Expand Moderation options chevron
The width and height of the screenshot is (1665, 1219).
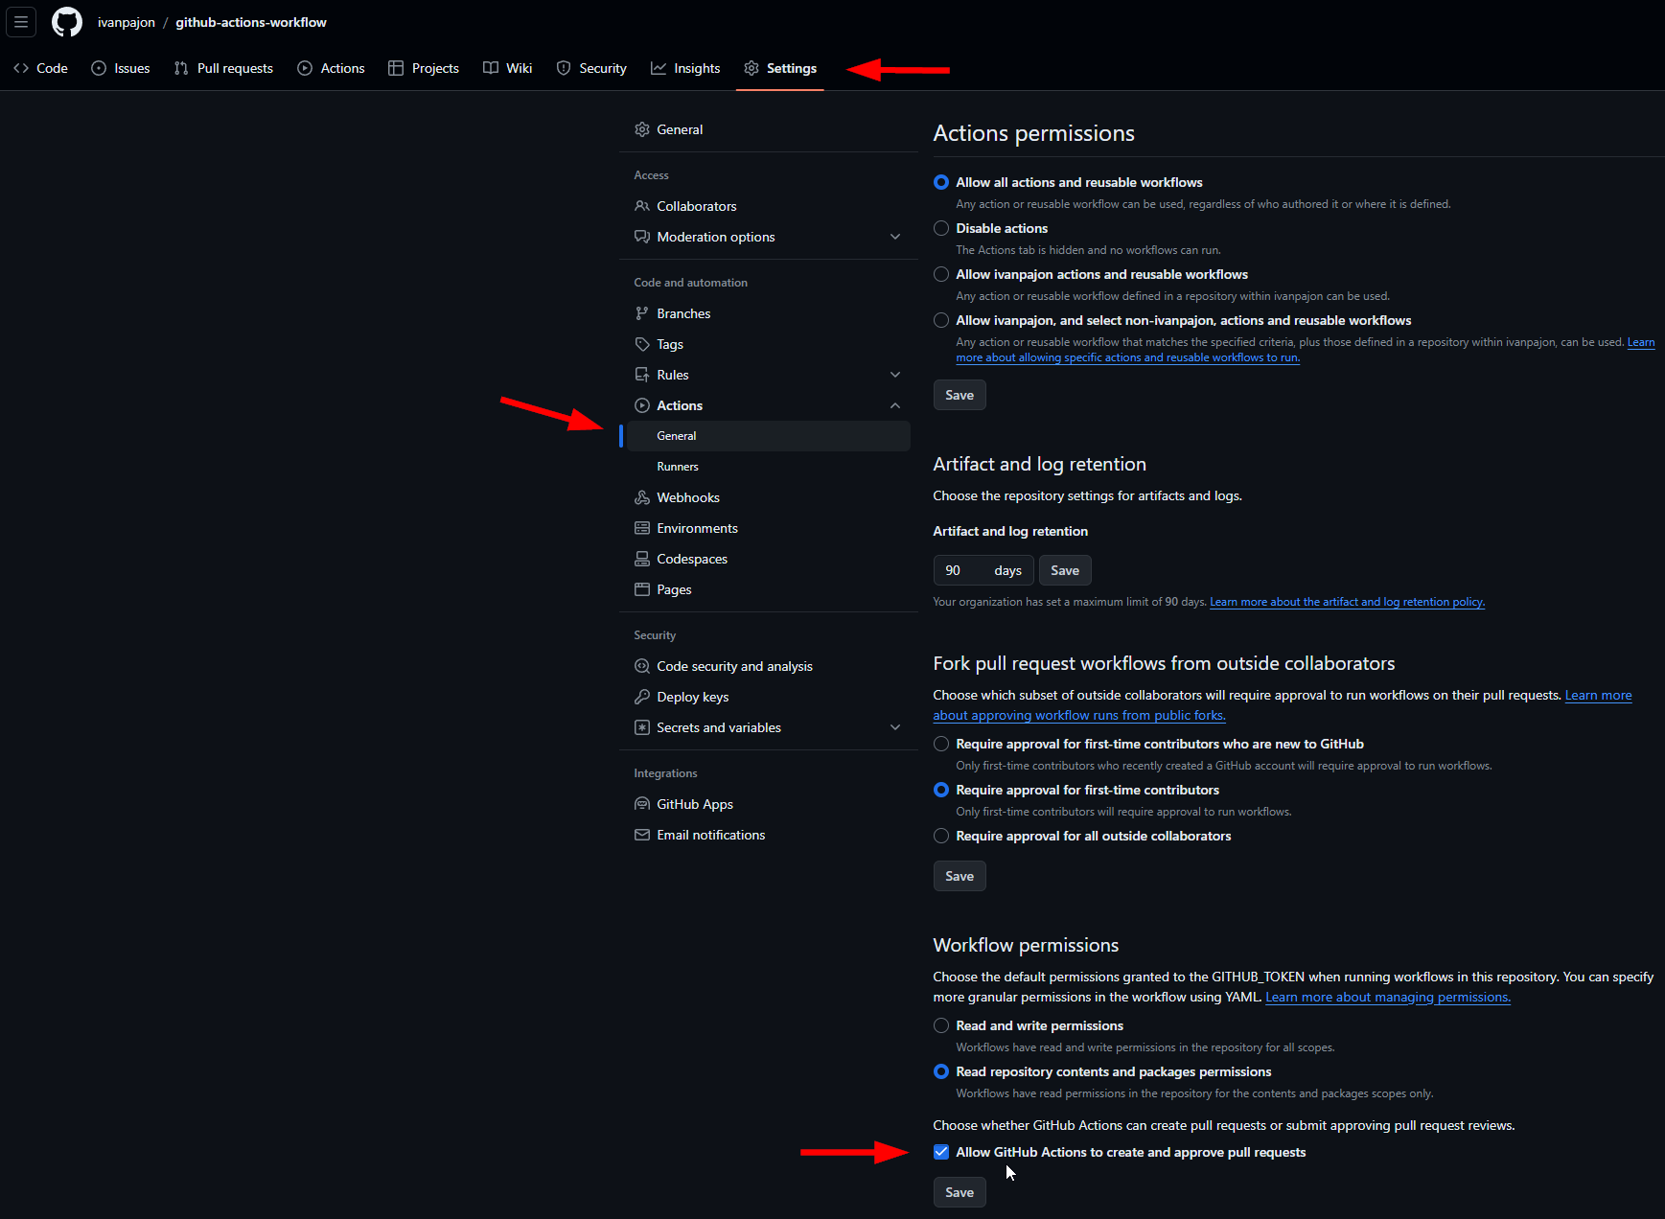point(895,237)
